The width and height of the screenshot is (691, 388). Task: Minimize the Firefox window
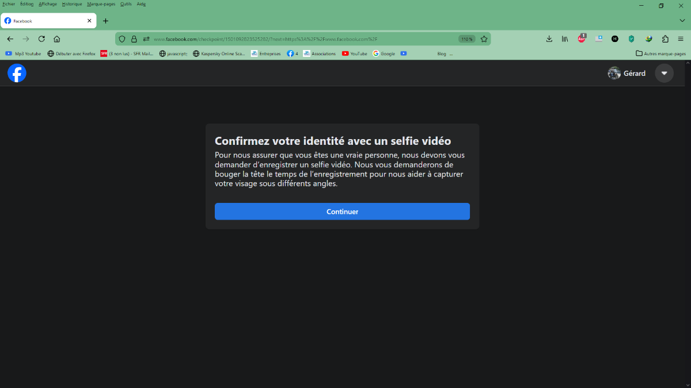pyautogui.click(x=642, y=5)
